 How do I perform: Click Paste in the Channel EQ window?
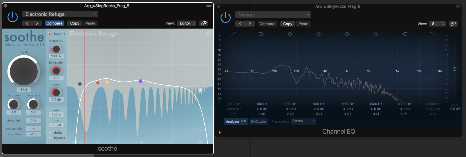click(x=304, y=24)
